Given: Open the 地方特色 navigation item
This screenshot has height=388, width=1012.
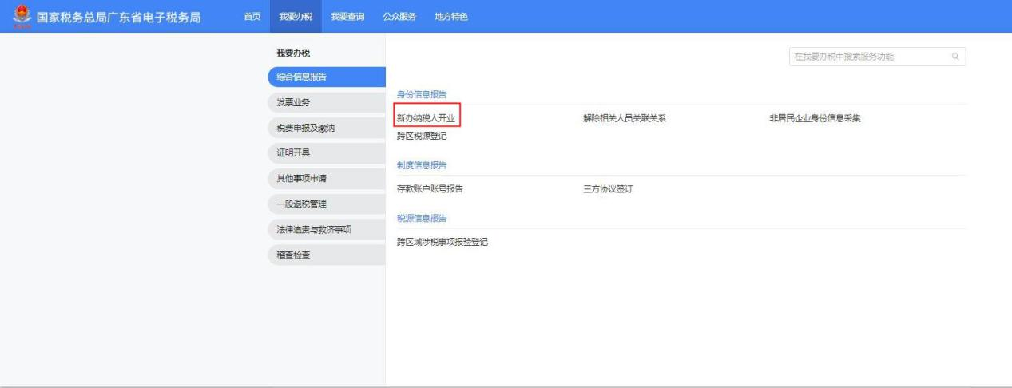Looking at the screenshot, I should point(450,17).
